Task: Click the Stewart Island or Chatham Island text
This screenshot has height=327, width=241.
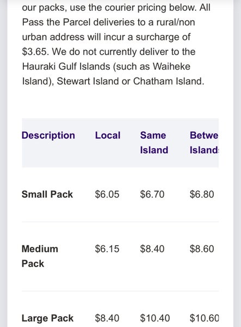Action: (x=130, y=81)
